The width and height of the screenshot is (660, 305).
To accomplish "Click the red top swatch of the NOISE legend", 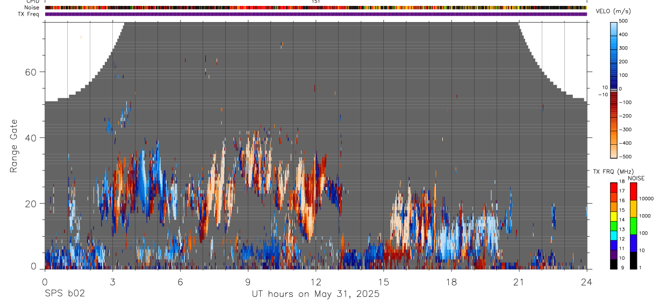I will click(x=634, y=191).
